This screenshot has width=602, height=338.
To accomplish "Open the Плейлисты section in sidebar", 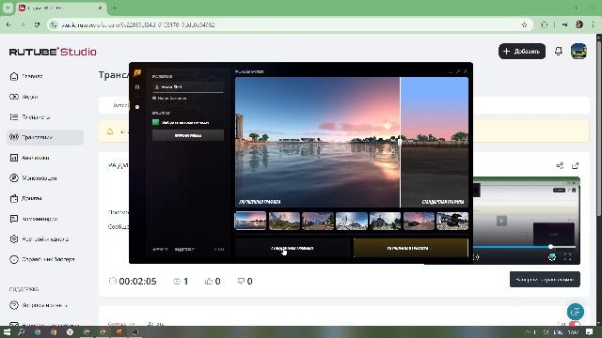I will pos(29,116).
